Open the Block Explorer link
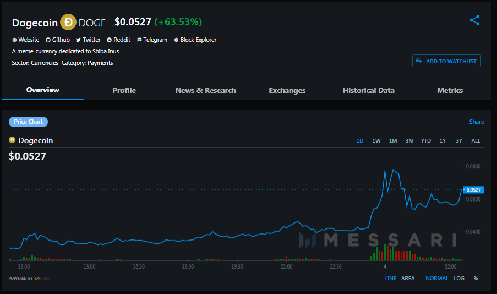 [x=195, y=40]
